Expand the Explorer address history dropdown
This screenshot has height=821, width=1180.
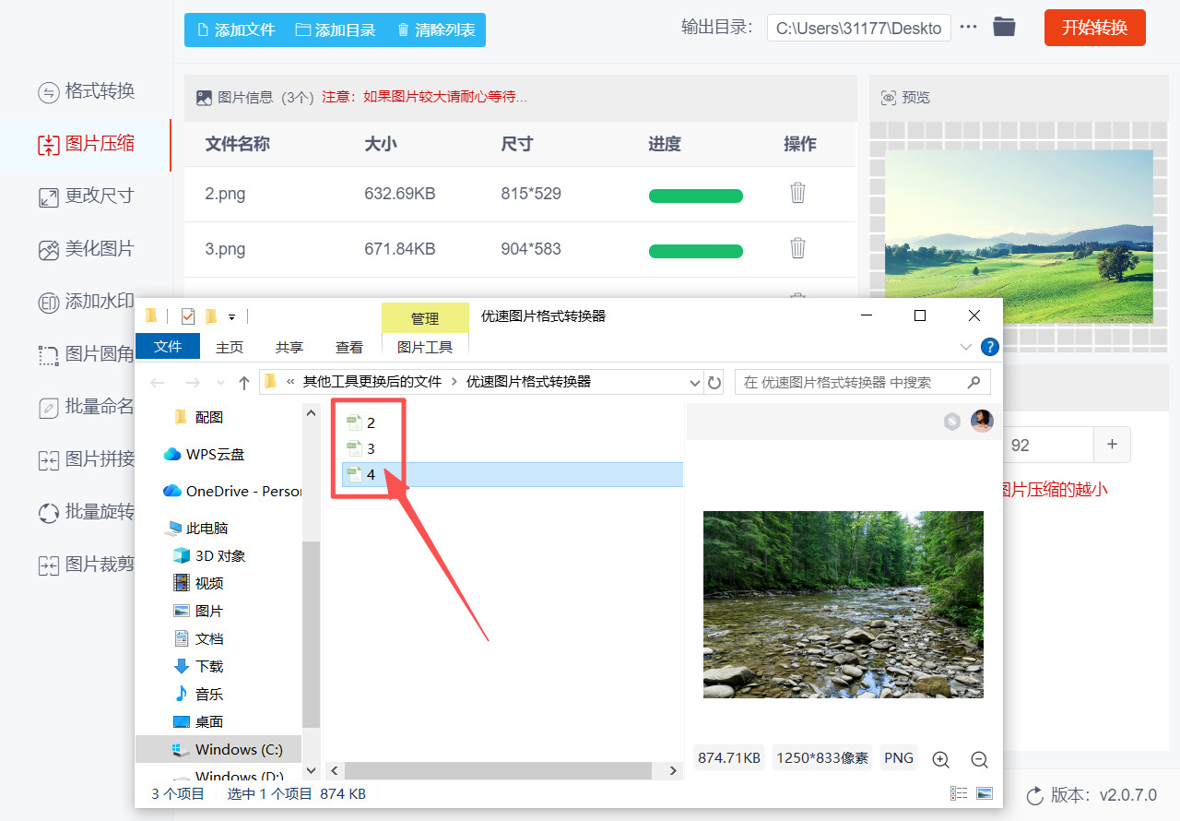[x=695, y=382]
